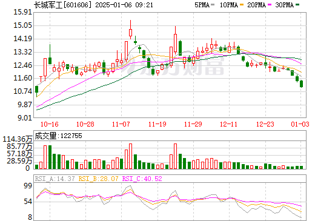315x221 pixels.
Task: Click the RSI_C:40.52 indicator label
Action: point(142,179)
